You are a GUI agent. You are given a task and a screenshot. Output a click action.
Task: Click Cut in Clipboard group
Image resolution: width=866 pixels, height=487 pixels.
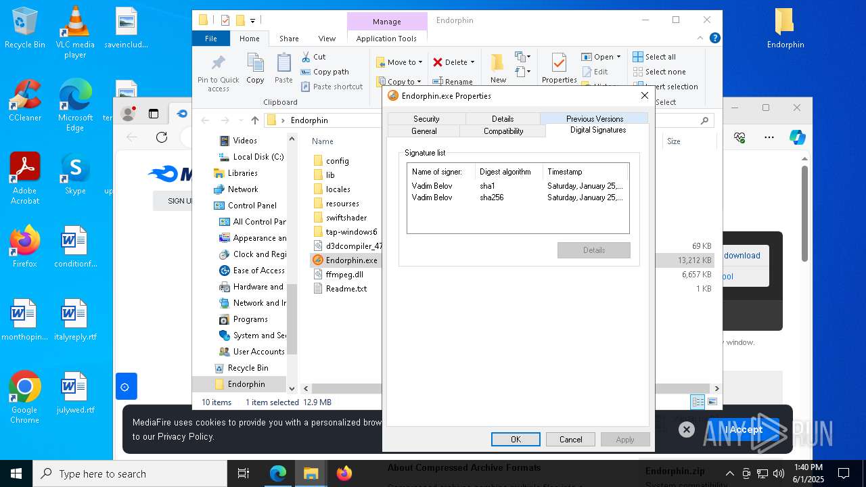[x=313, y=57]
